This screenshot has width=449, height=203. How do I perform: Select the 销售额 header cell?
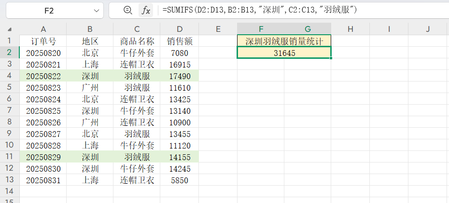pyautogui.click(x=180, y=41)
